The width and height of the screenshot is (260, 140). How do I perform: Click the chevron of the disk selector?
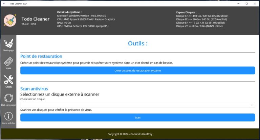pyautogui.click(x=252, y=105)
